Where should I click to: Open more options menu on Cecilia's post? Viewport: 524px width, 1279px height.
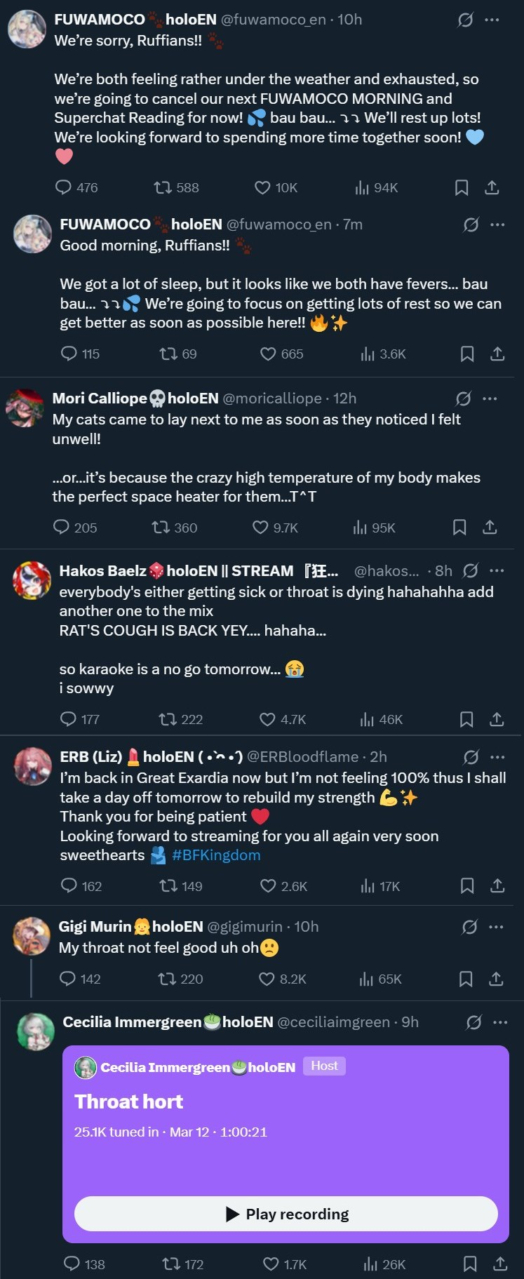point(499,1022)
